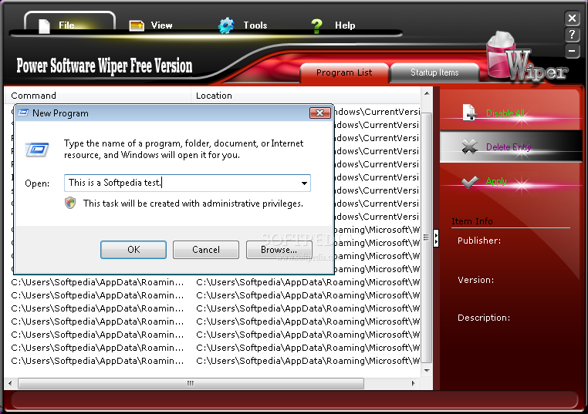Viewport: 588px width, 414px height.
Task: Switch to the Program List tab
Action: tap(344, 72)
